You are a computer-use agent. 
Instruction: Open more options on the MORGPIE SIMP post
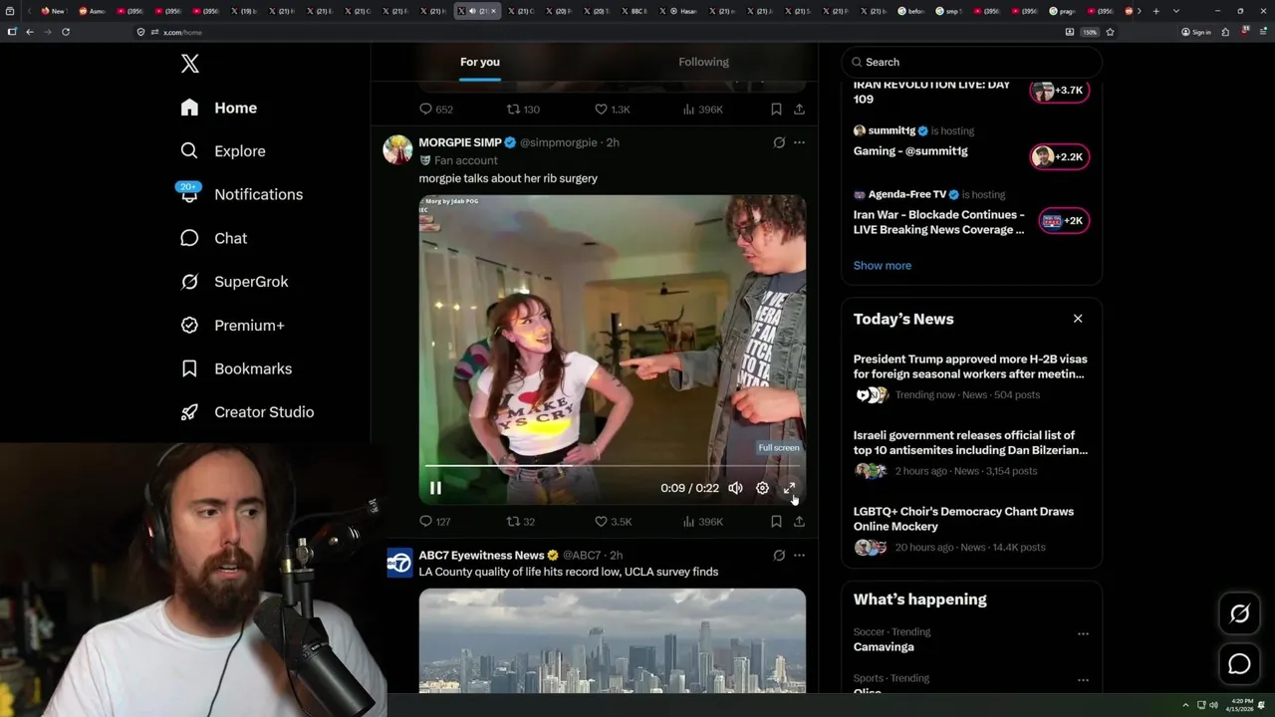(799, 142)
